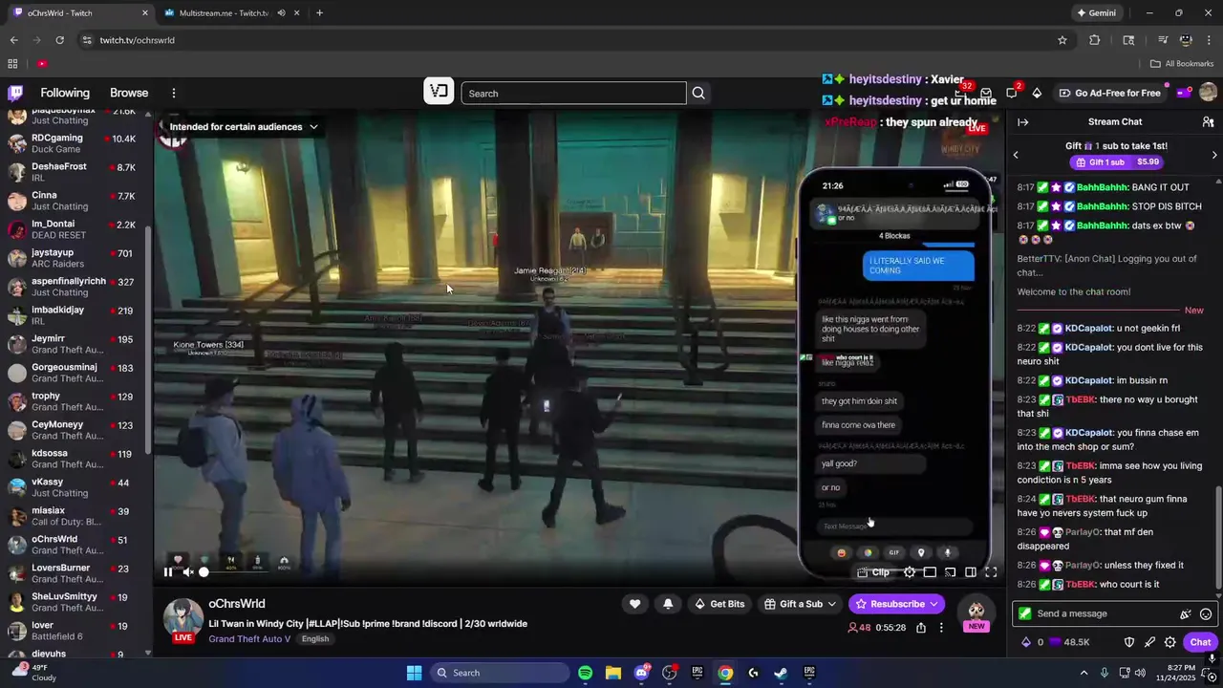Open a new browser tab
Screen dimensions: 1223x688
[x=319, y=12]
